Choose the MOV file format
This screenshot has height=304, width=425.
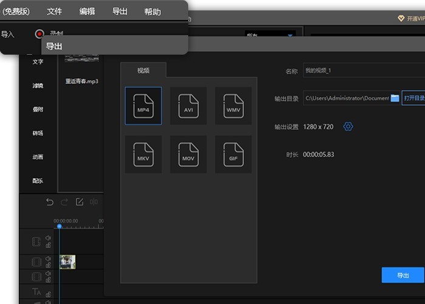pos(188,154)
